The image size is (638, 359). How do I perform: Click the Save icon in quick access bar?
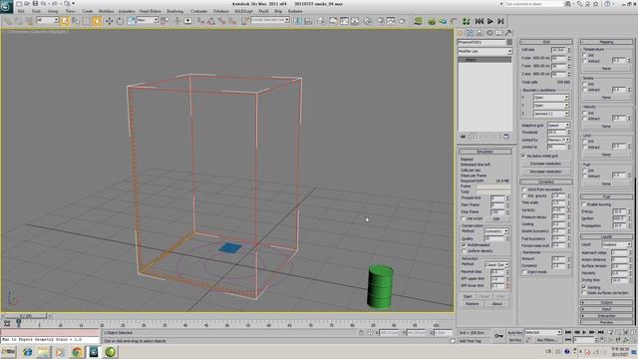click(35, 4)
